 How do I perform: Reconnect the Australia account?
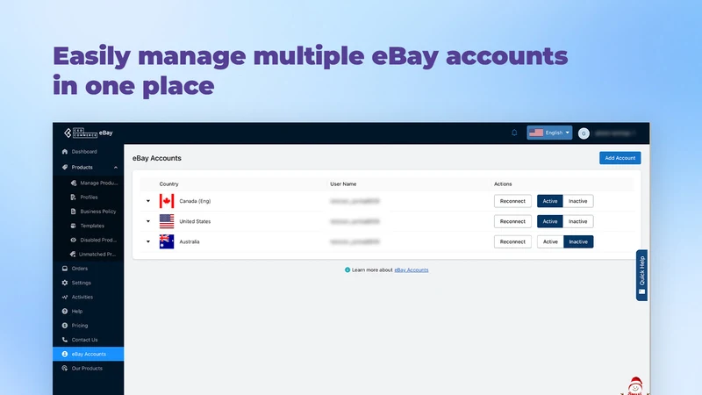[512, 242]
